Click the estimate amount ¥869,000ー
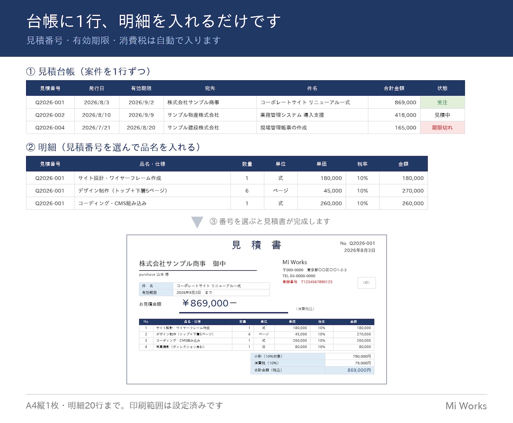The width and height of the screenshot is (513, 423). click(x=209, y=303)
